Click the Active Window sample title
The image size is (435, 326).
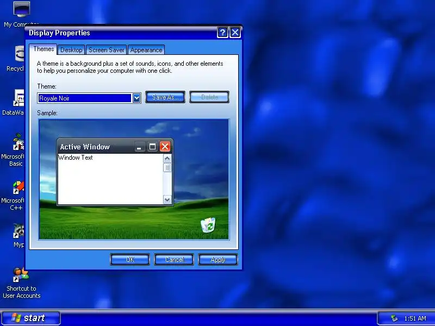[x=85, y=147]
